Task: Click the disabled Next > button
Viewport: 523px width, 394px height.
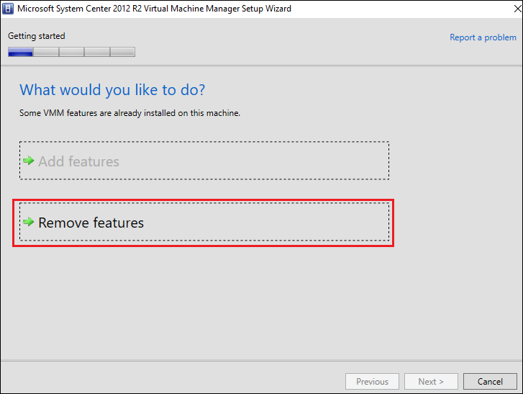Action: click(431, 382)
